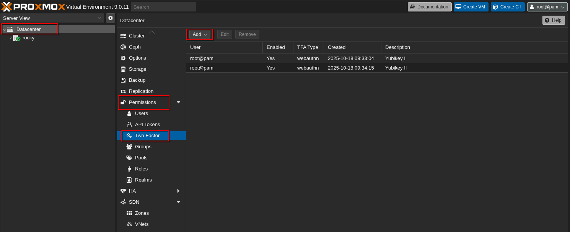Viewport: 570px width, 232px height.
Task: Open the root@pam user menu
Action: (547, 7)
